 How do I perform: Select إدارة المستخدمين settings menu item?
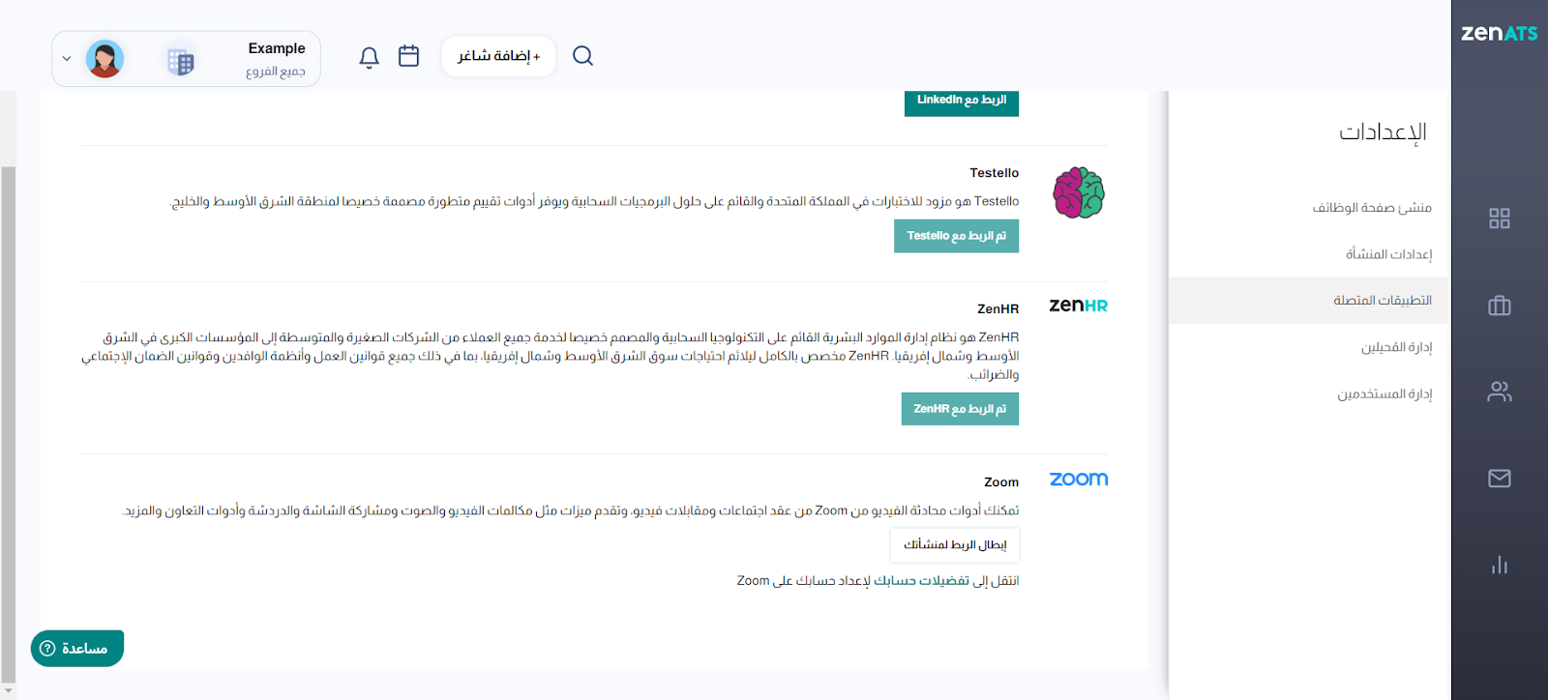point(1384,394)
